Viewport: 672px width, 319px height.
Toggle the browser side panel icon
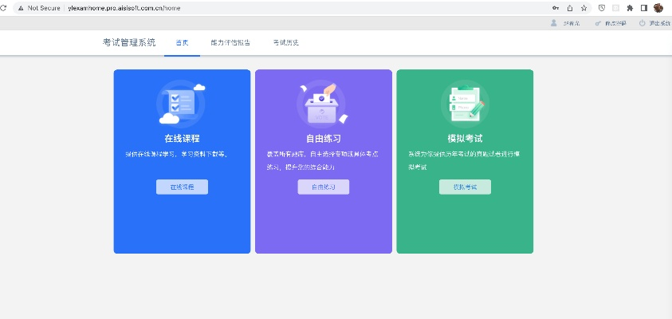(643, 8)
